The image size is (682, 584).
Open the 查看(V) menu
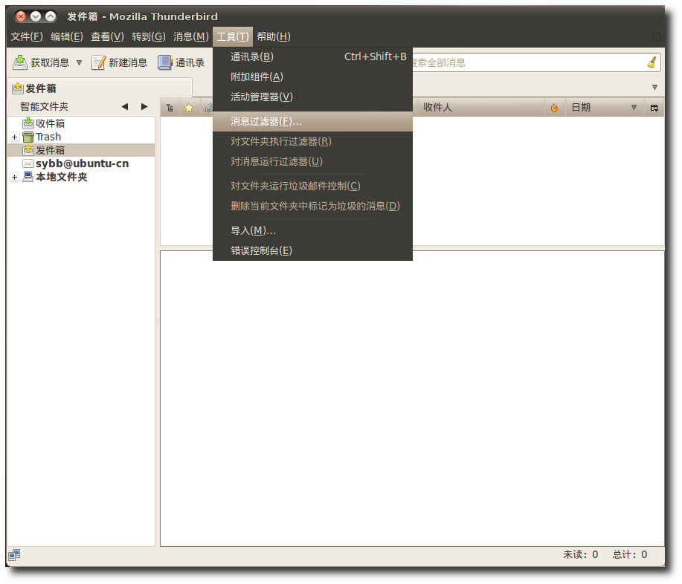107,36
